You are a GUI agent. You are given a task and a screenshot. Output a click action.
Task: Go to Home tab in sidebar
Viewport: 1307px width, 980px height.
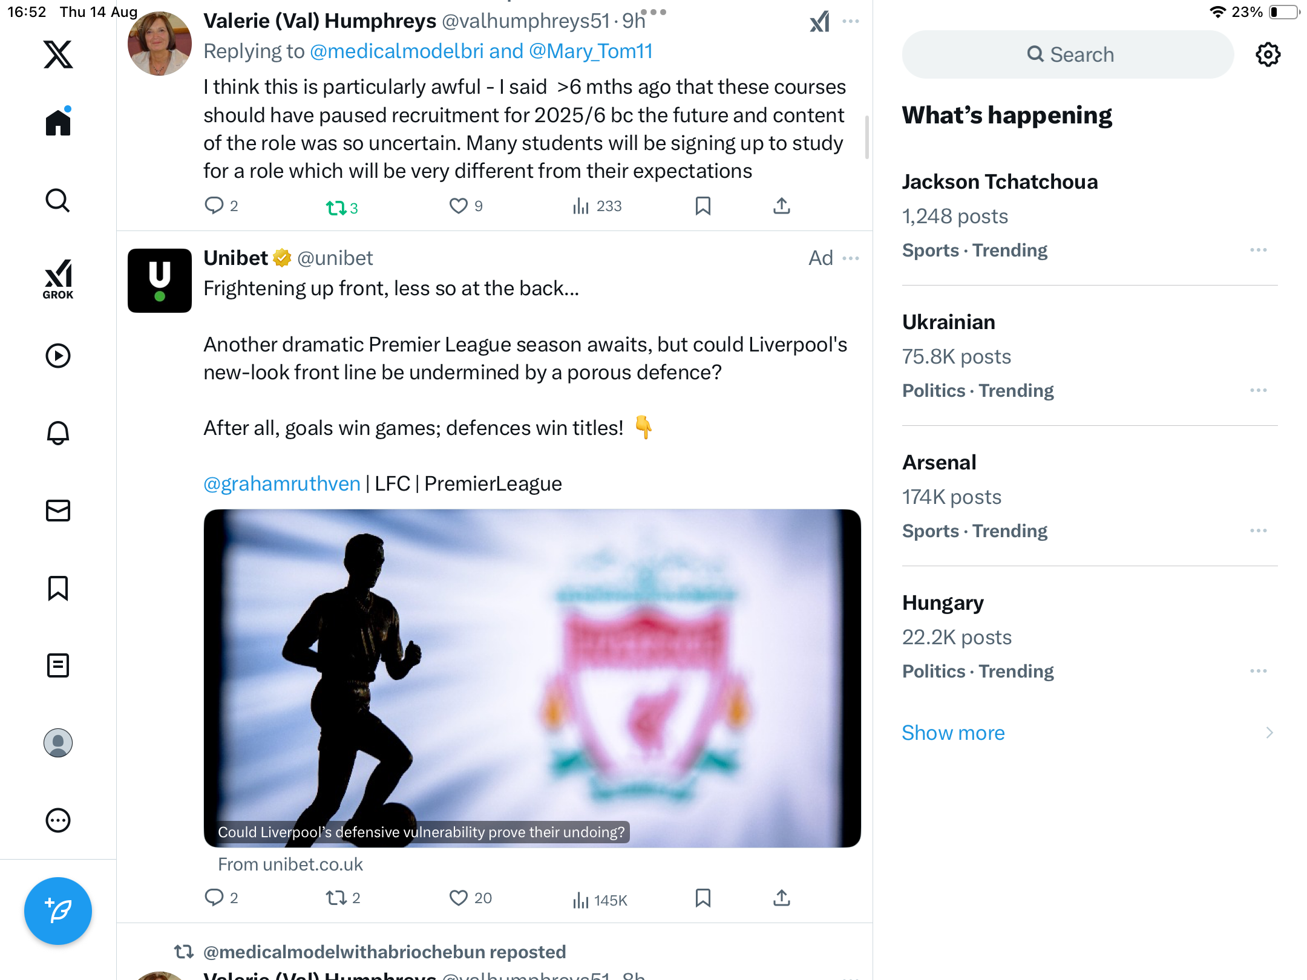coord(58,123)
